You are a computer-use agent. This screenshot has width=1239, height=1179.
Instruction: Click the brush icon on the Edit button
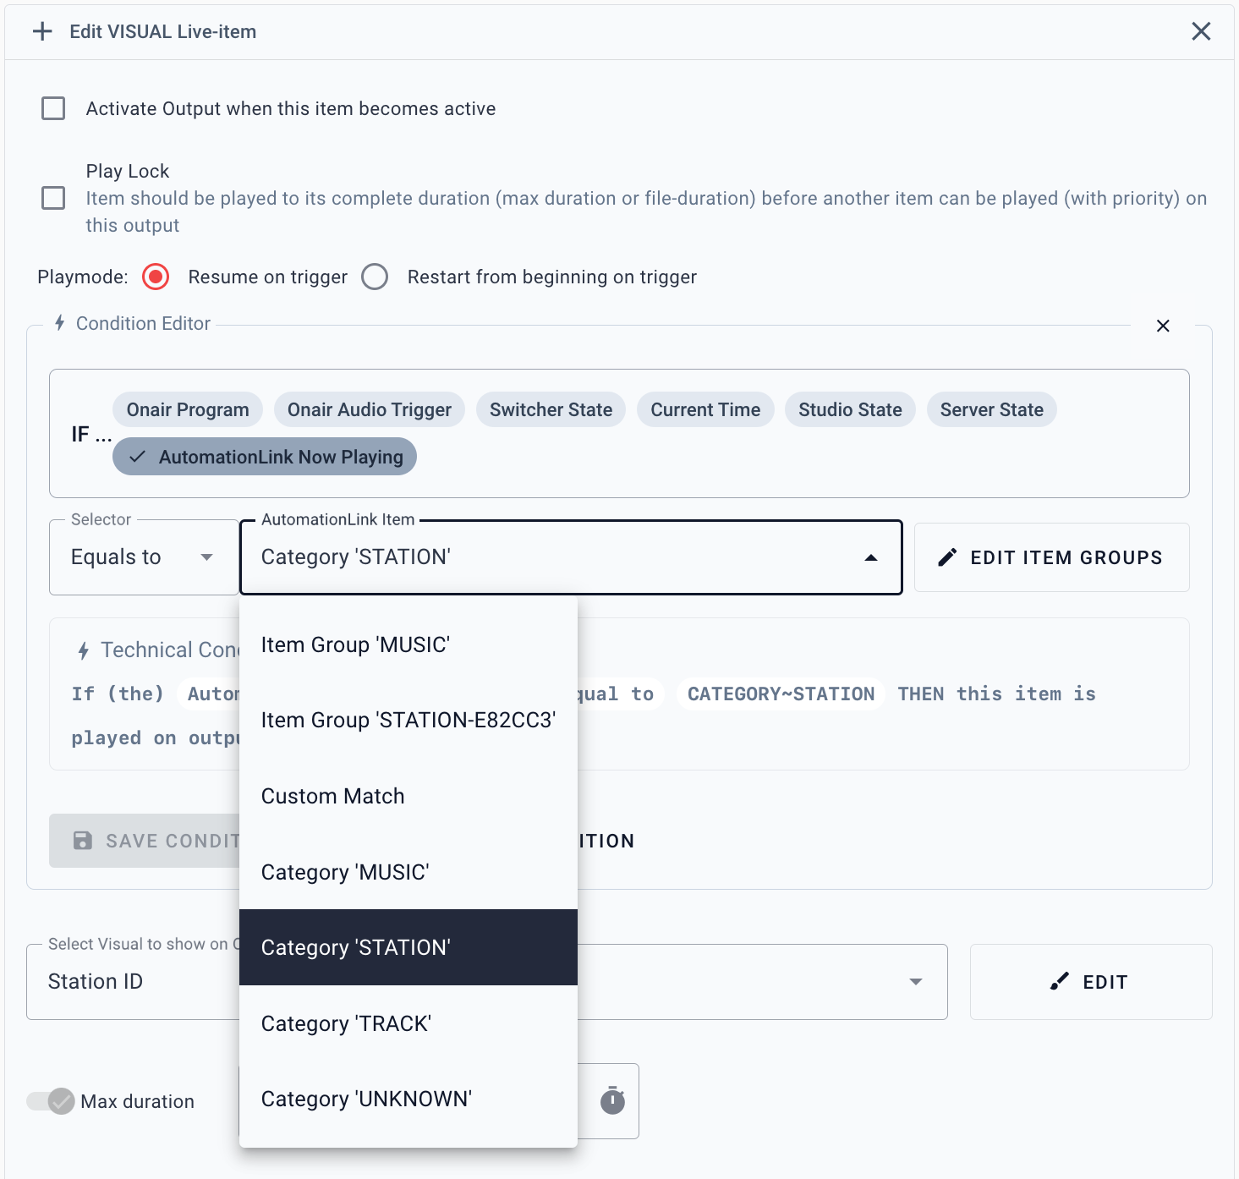pyautogui.click(x=1059, y=981)
